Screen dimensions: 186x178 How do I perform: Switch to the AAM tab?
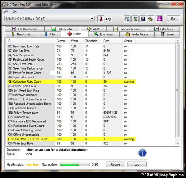click(93, 29)
